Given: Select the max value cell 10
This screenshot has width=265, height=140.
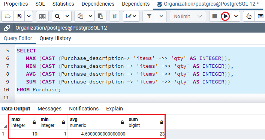Looking at the screenshot, I should point(23,134).
